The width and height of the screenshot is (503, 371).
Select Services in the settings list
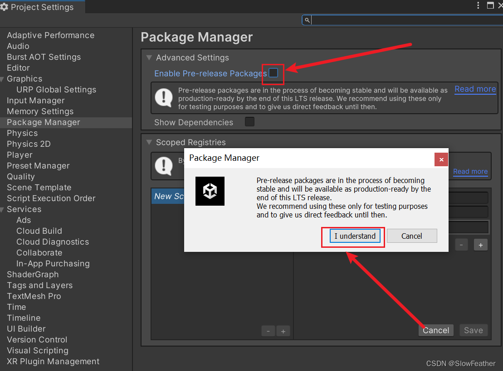(24, 210)
